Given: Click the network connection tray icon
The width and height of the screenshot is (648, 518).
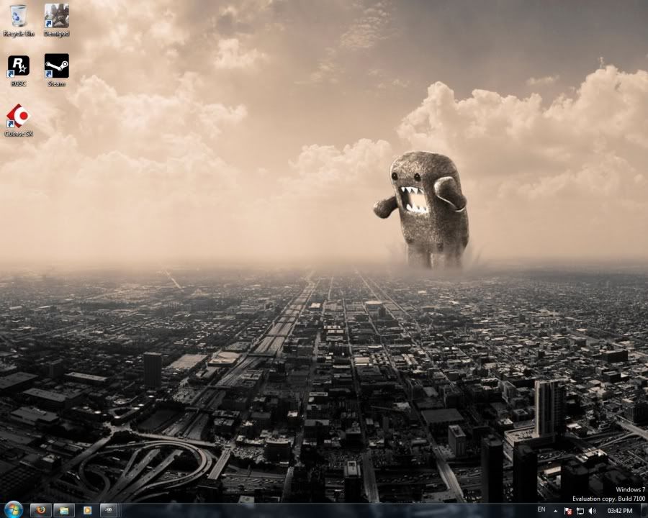Looking at the screenshot, I should click(580, 511).
